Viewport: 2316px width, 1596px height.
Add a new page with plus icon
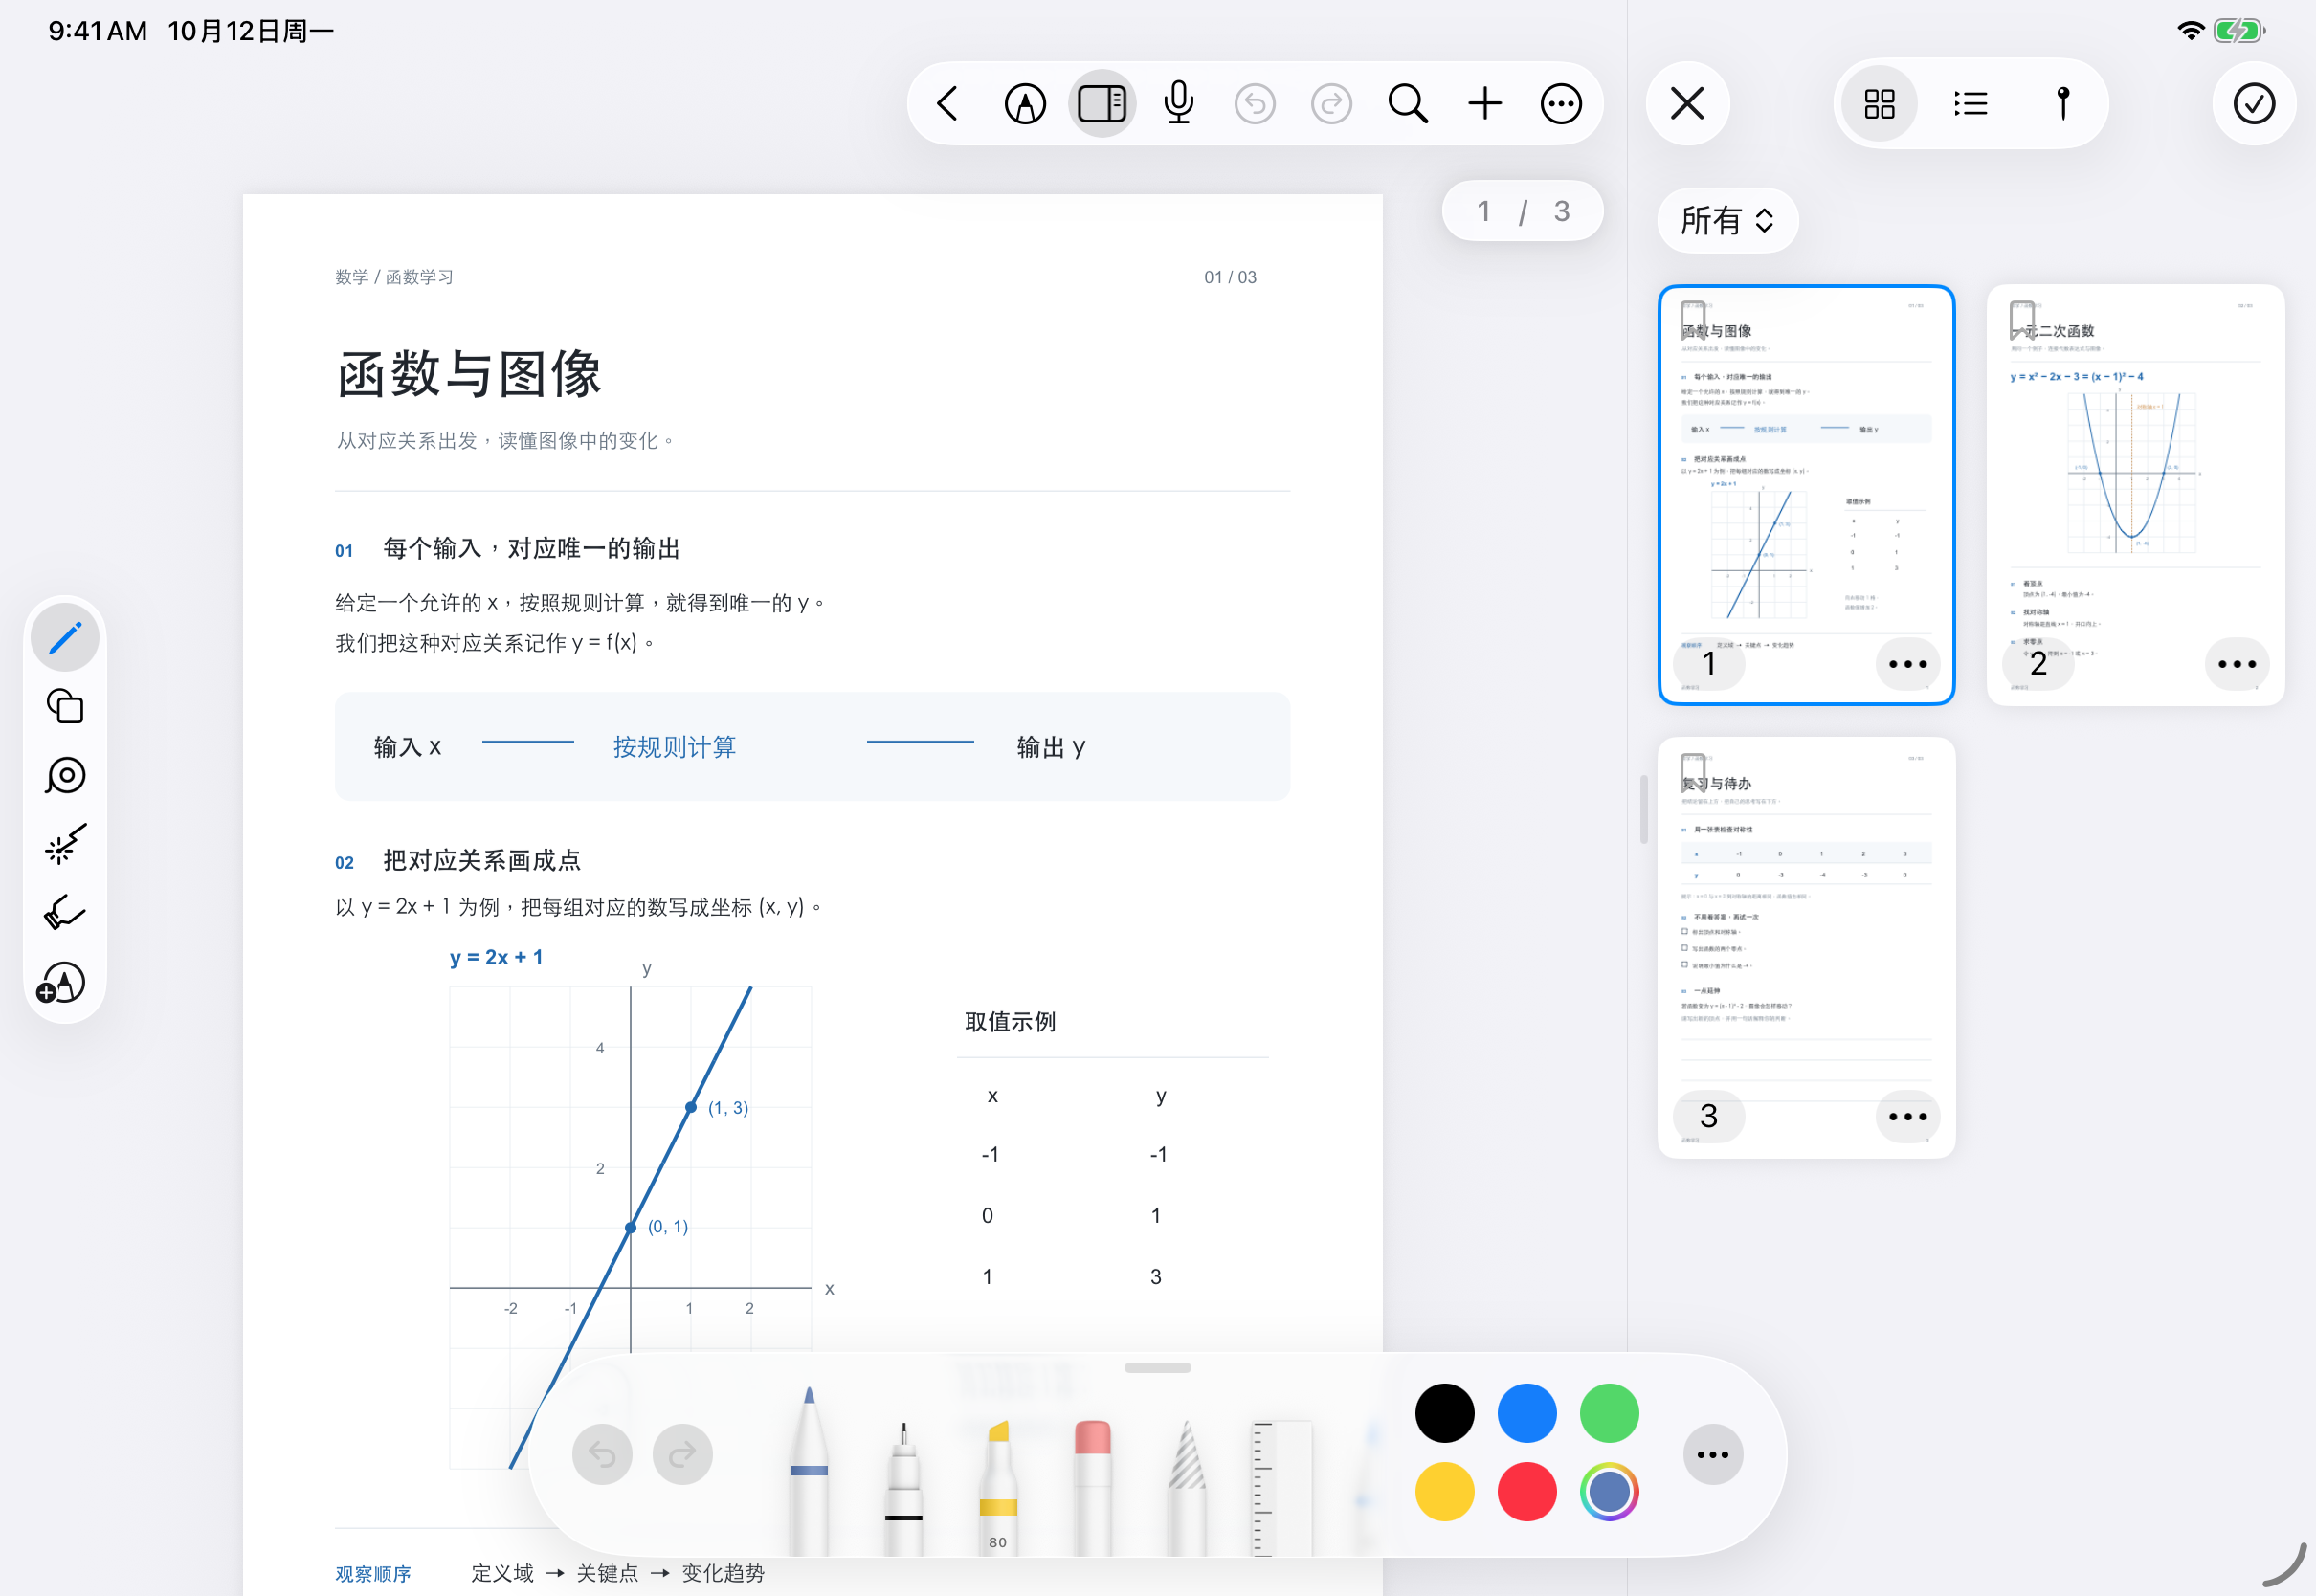[x=1485, y=103]
